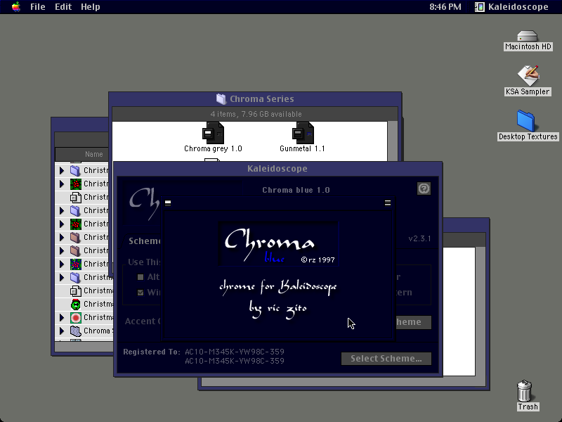Uncheck the 'Win' checkbox in Kaleidoscope
Image resolution: width=562 pixels, height=422 pixels.
(140, 293)
